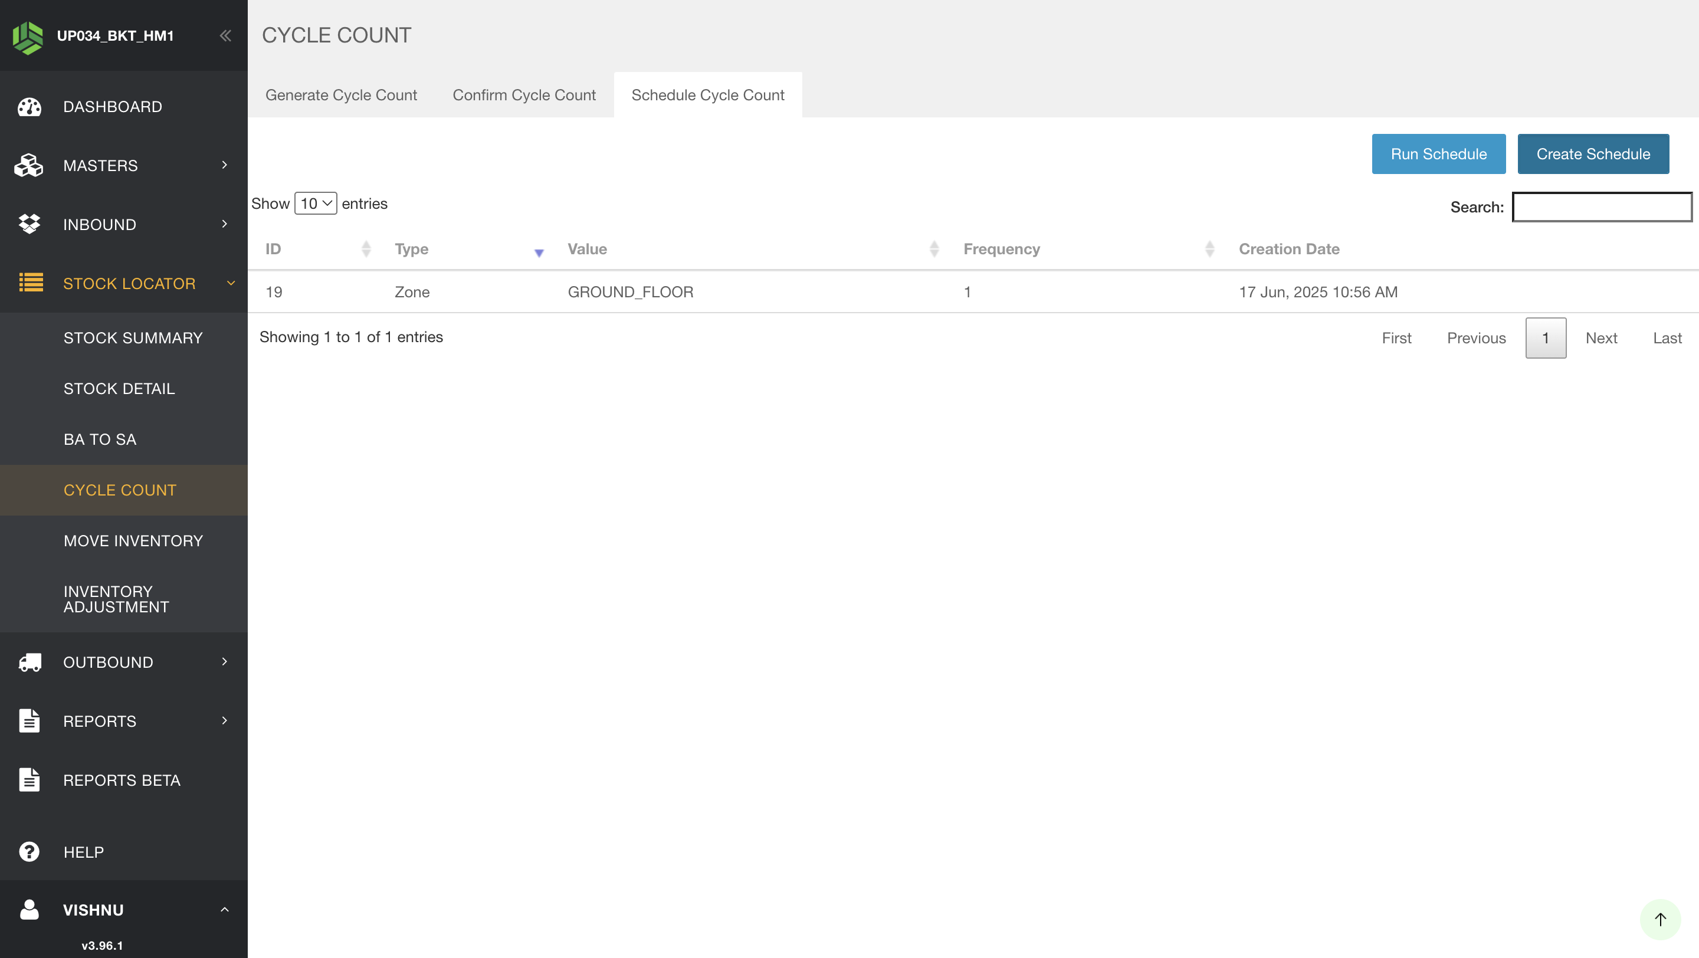1699x958 pixels.
Task: Click the GROUND_FLOOR value cell
Action: click(630, 291)
